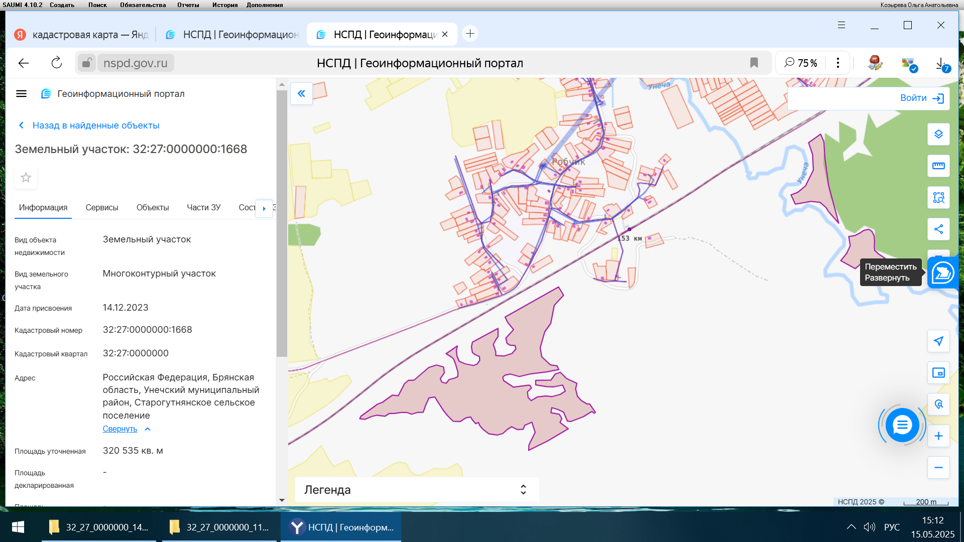The height and width of the screenshot is (542, 964).
Task: Switch РУС keyboard language in tray
Action: 892,527
